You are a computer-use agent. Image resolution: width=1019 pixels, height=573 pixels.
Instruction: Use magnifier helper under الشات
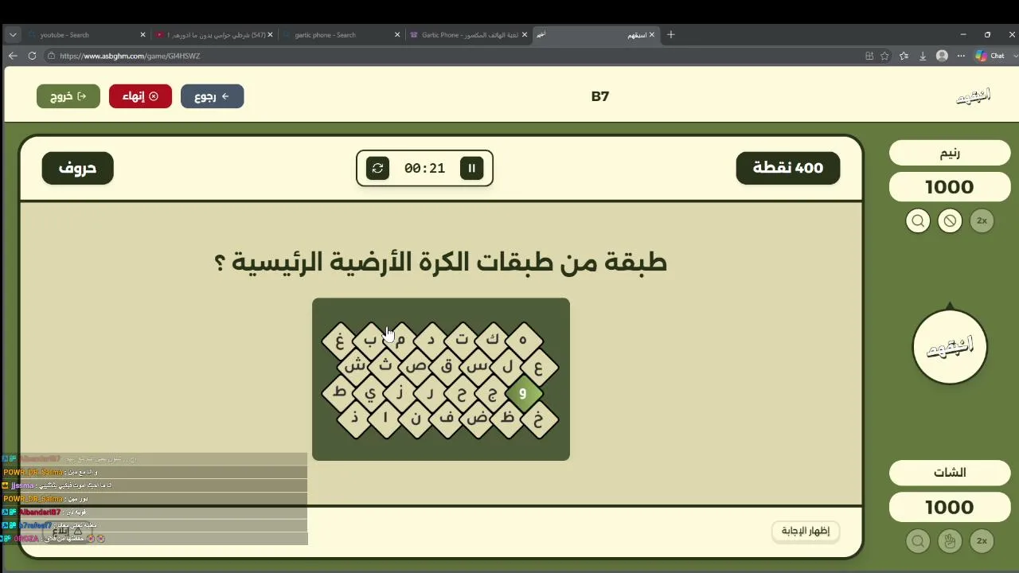point(918,540)
